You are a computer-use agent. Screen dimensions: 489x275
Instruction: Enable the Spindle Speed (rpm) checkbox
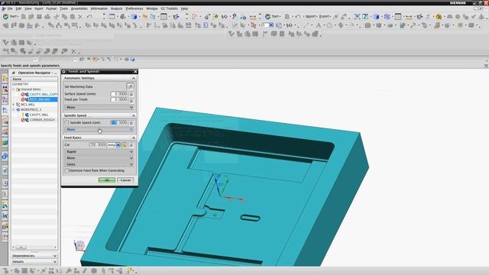click(x=66, y=123)
